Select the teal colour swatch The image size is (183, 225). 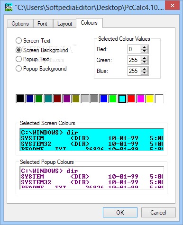pos(48,99)
